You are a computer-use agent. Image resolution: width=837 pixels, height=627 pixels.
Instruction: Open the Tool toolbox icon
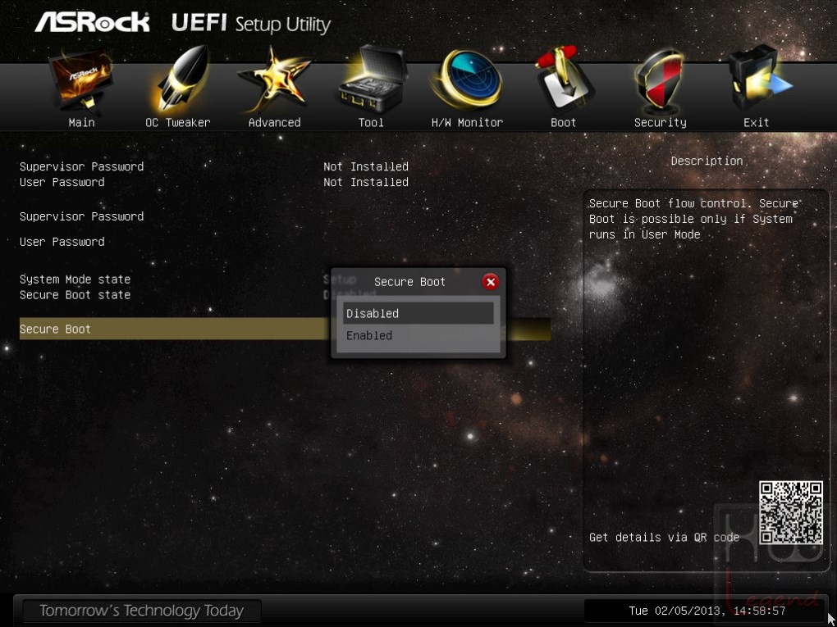372,79
